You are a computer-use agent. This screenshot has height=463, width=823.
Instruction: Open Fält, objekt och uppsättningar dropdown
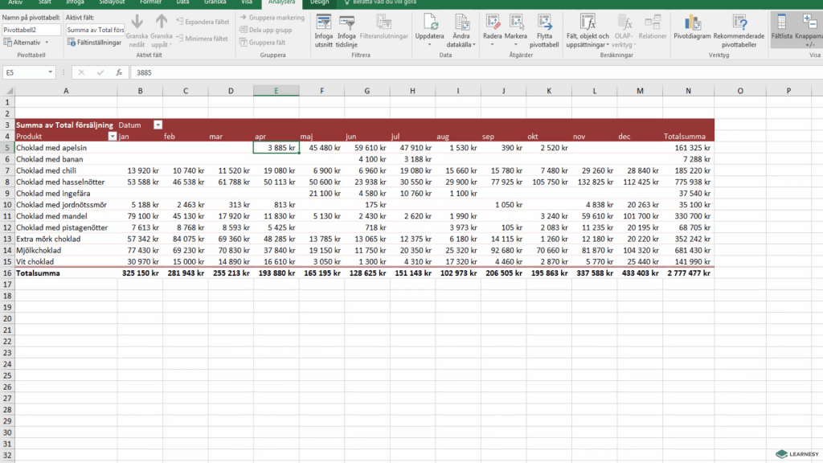tap(588, 23)
